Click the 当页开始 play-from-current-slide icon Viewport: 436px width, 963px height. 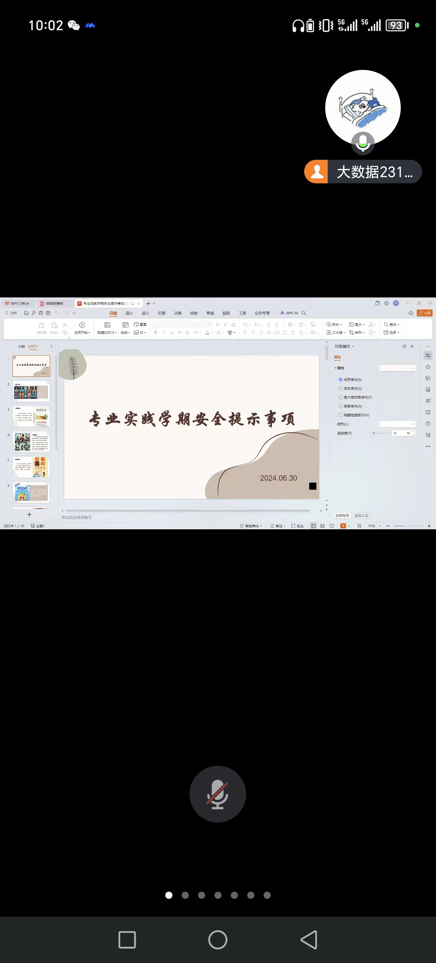(82, 325)
